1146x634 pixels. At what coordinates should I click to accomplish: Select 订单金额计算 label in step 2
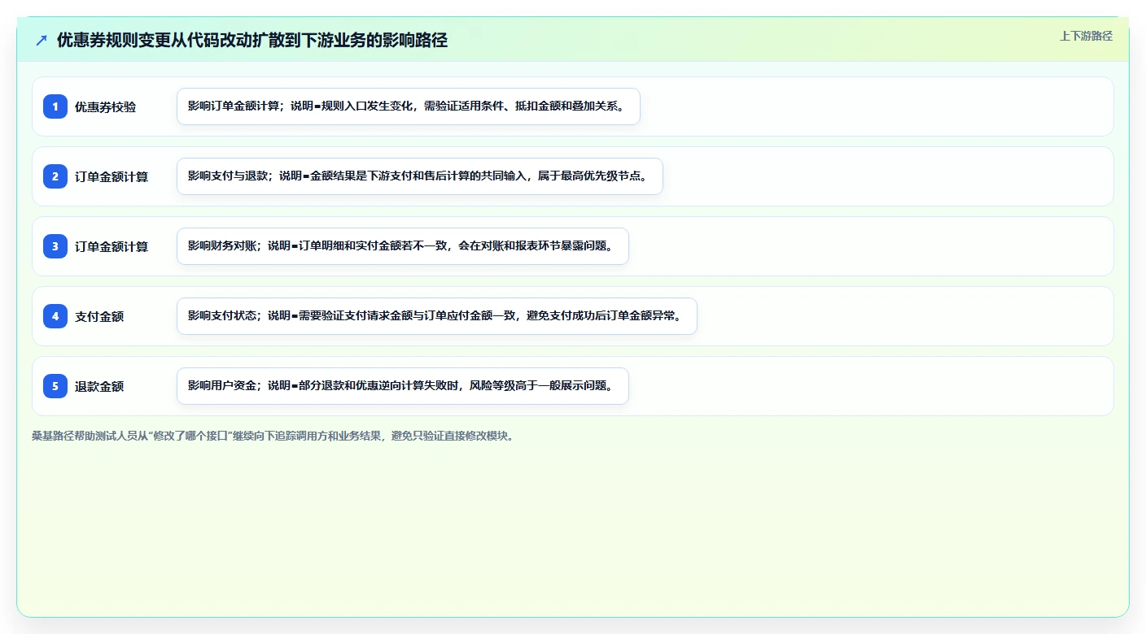112,176
